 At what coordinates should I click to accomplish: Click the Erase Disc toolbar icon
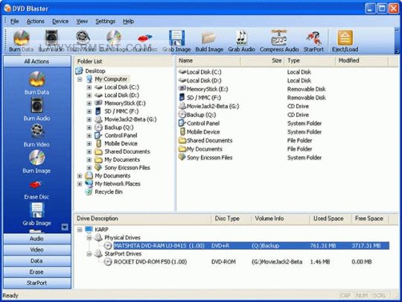(145, 39)
